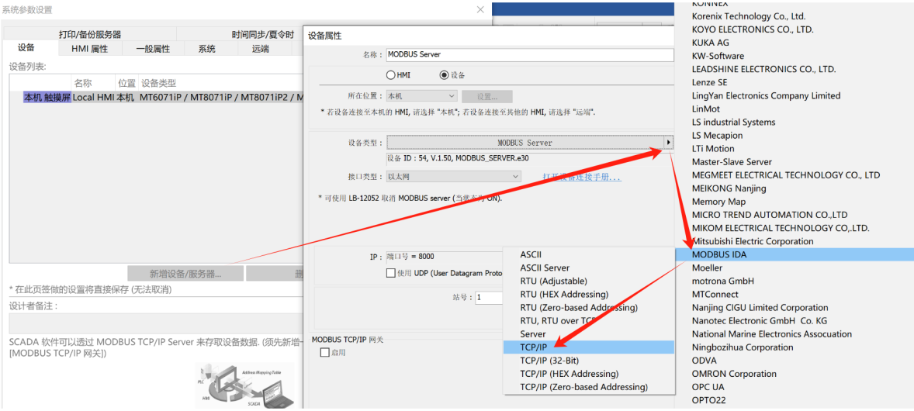Click the SCADA address mapping illustration
The width and height of the screenshot is (914, 411).
coord(244,384)
